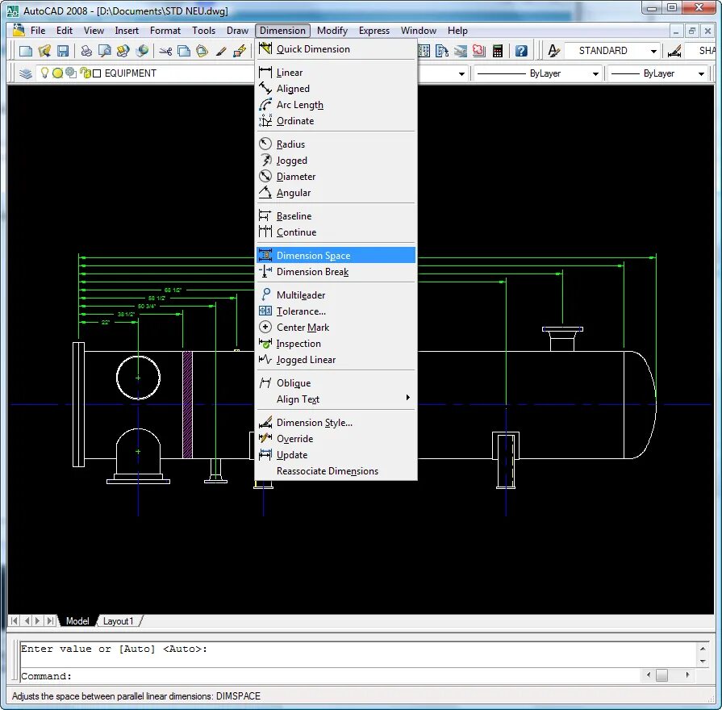This screenshot has width=722, height=710.
Task: Select Multileader menu item
Action: coord(336,294)
